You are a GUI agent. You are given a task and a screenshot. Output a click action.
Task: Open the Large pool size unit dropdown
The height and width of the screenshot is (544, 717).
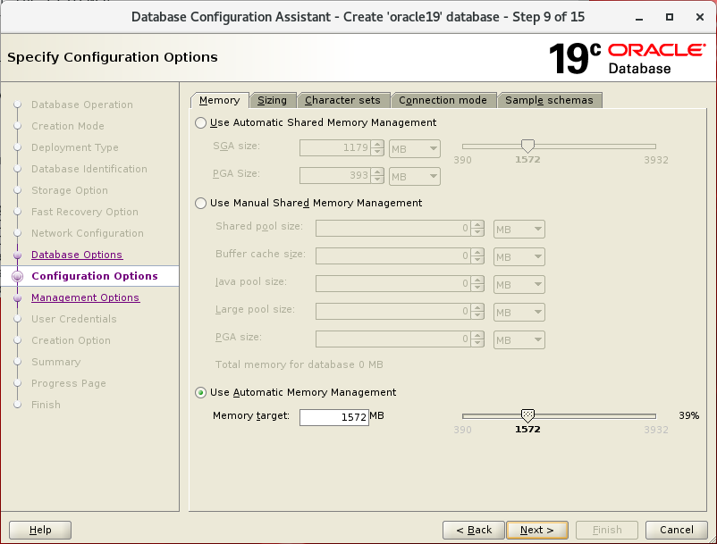519,313
